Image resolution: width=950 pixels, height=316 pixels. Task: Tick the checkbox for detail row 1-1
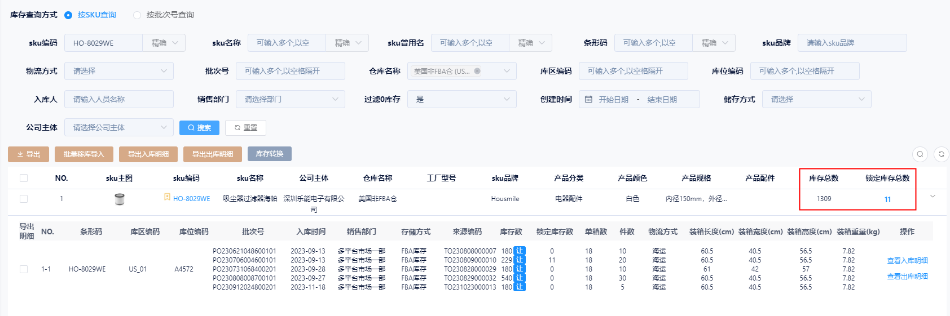point(24,269)
